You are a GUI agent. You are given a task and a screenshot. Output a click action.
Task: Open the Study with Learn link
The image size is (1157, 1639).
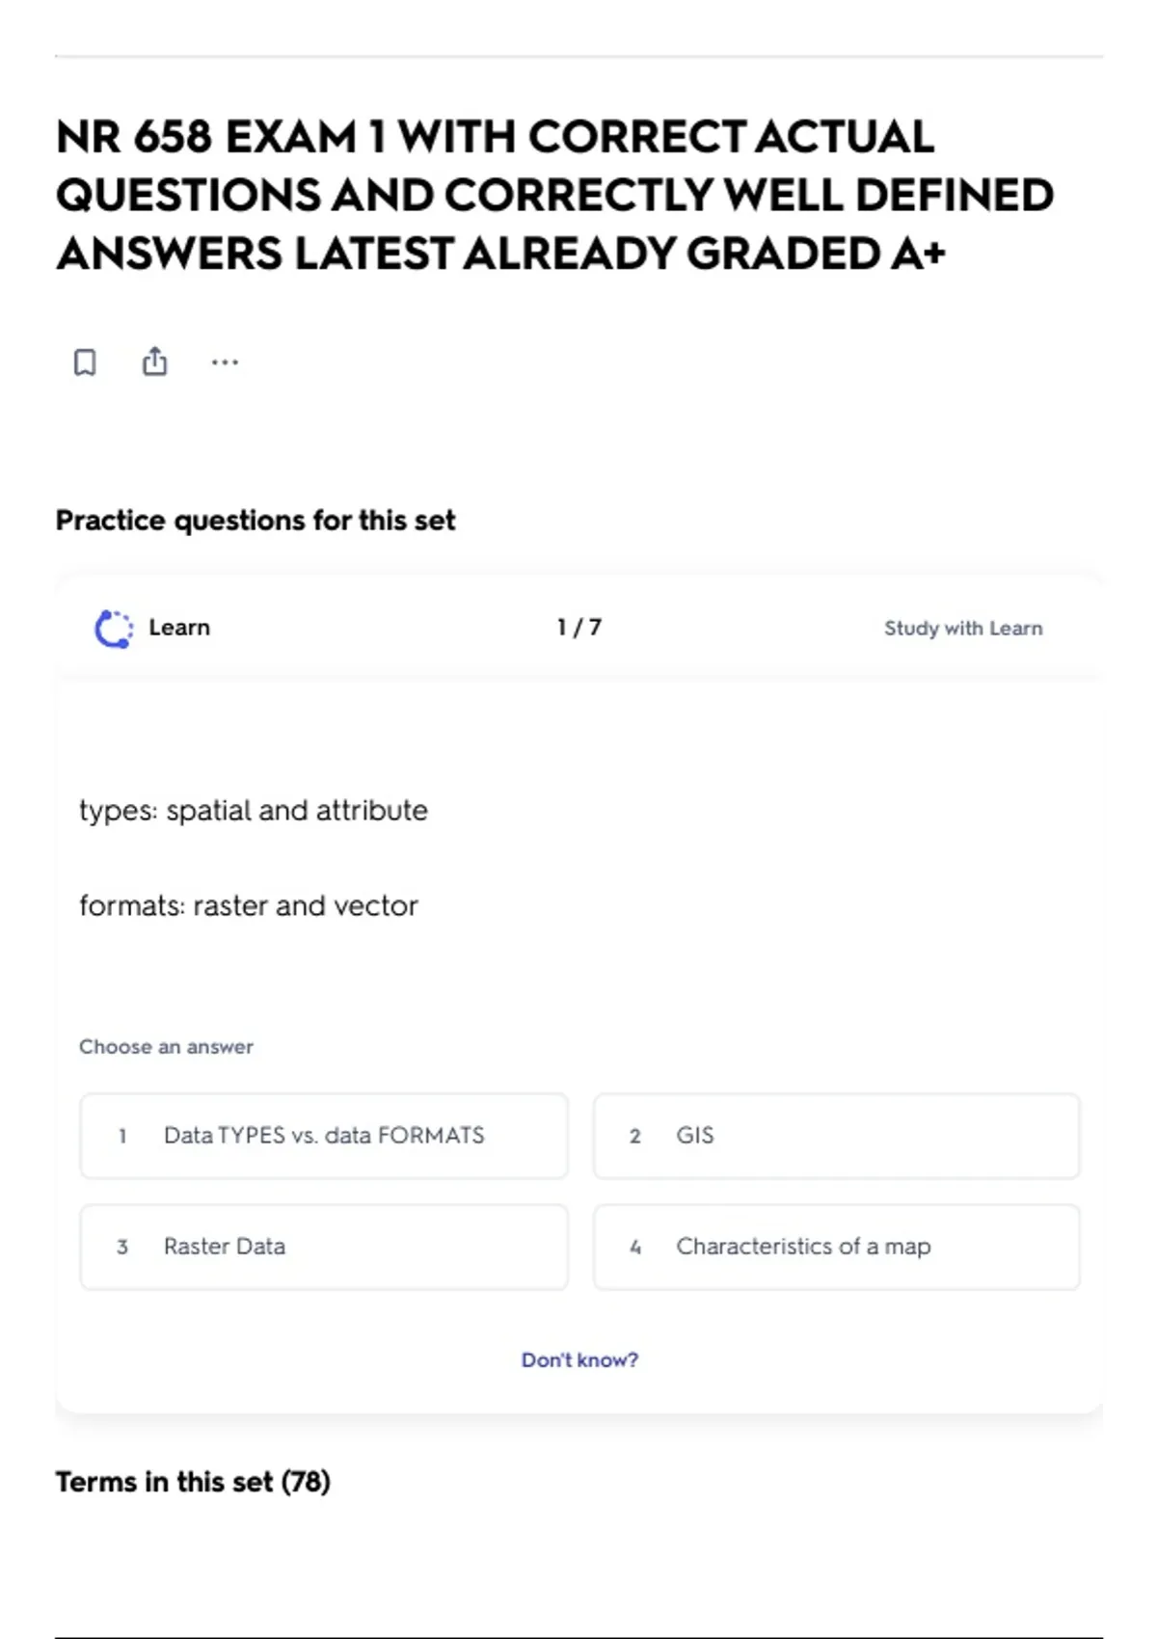tap(963, 629)
